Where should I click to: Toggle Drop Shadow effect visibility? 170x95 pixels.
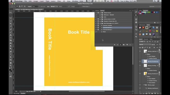(148, 83)
